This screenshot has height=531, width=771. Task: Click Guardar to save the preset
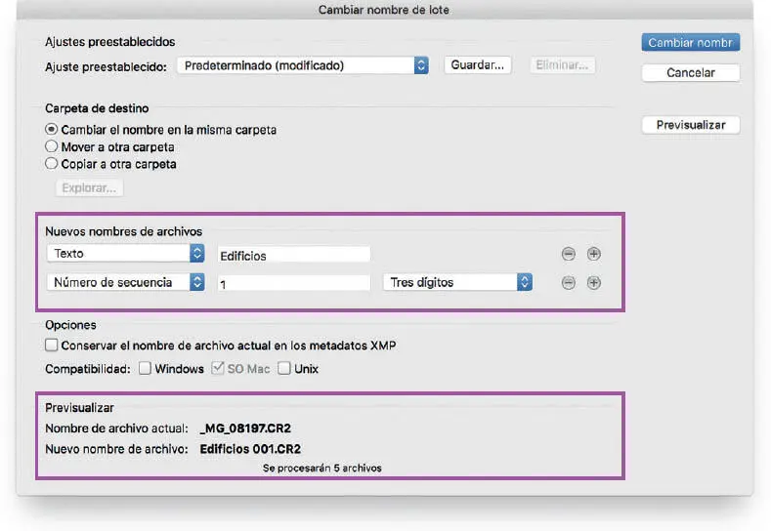[479, 65]
